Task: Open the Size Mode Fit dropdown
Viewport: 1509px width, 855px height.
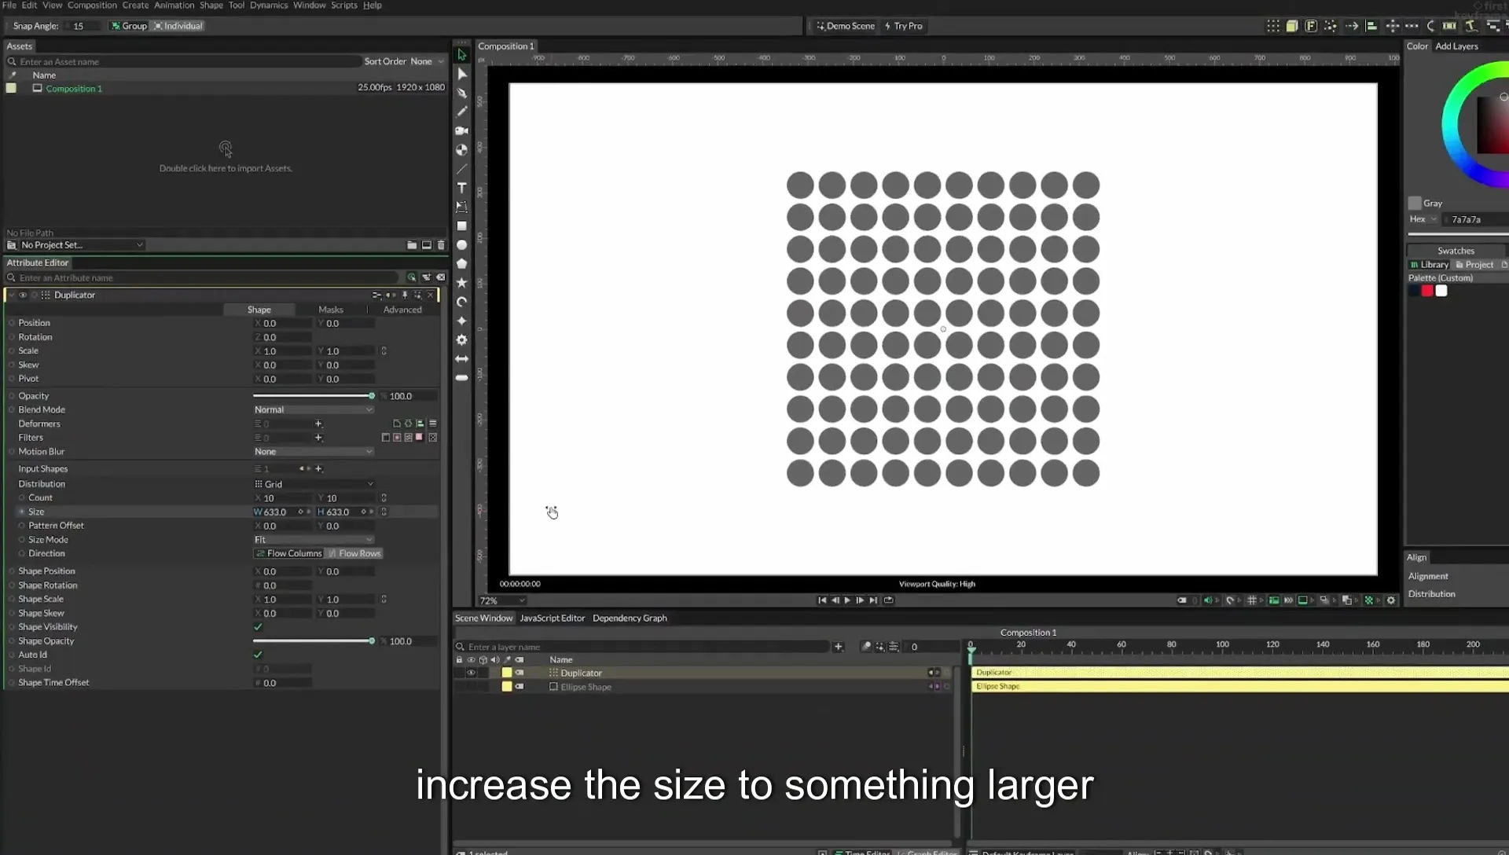Action: point(313,540)
